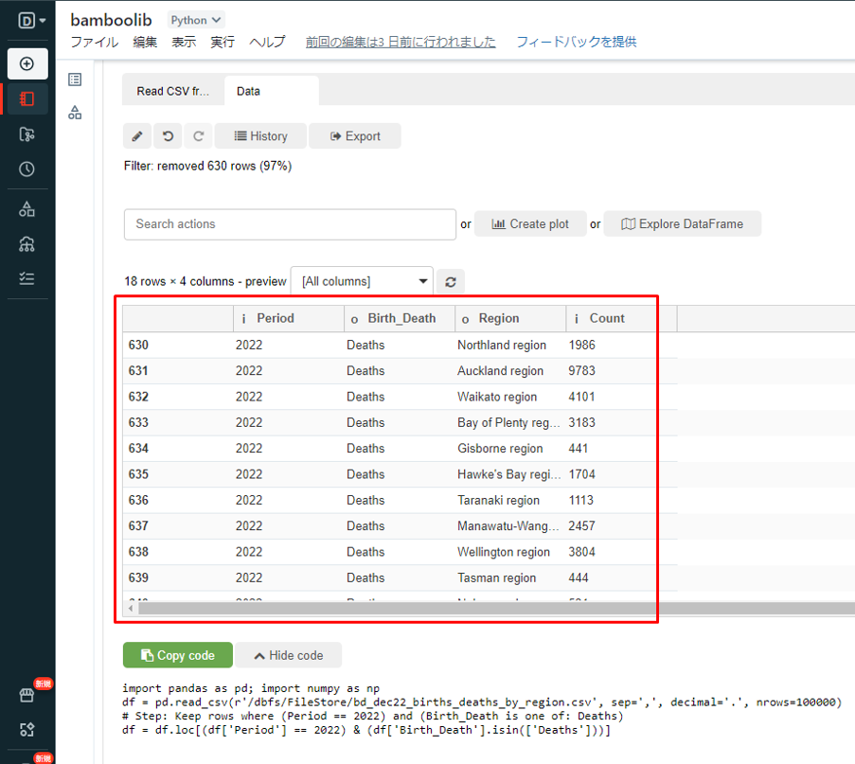Open the Repos folder icon in sidebar
This screenshot has height=764, width=855.
(x=27, y=134)
